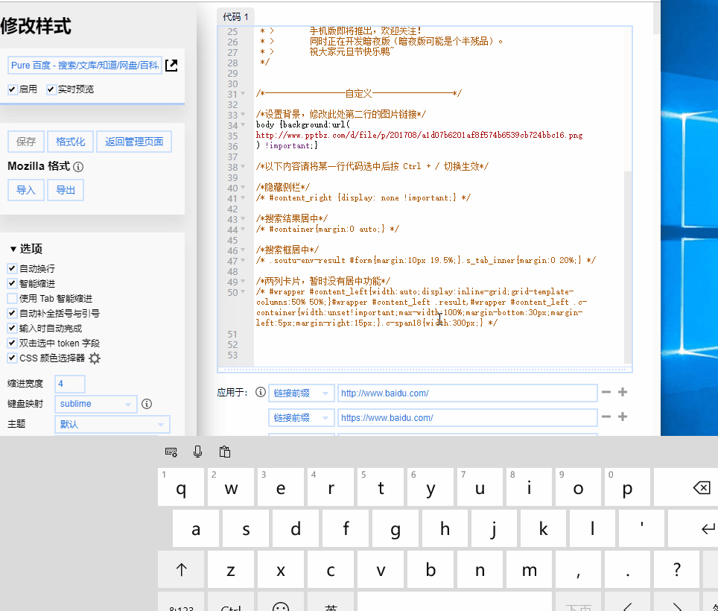Open the touch keyboard clipboard icon

pos(224,452)
